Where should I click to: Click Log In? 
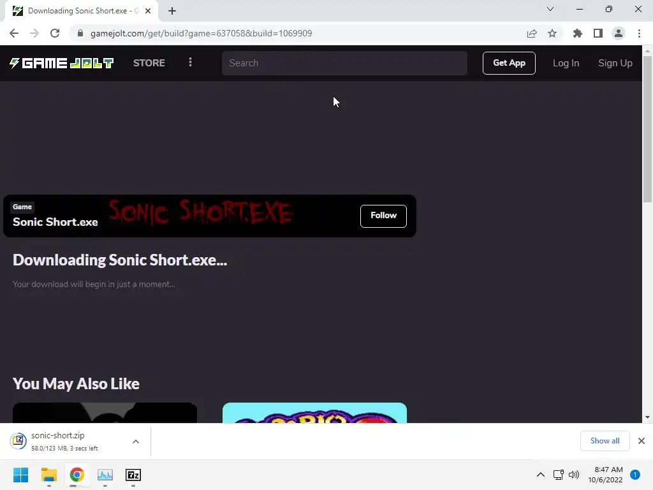click(x=566, y=63)
